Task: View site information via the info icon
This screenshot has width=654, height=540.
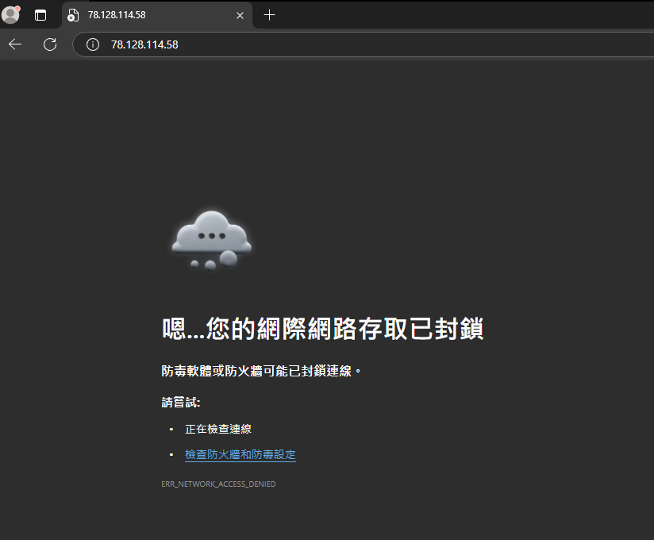Action: [93, 44]
